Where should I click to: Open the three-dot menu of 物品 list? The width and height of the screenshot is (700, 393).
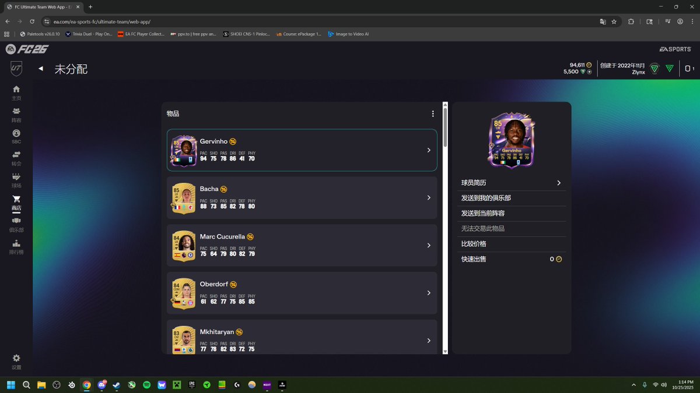coord(433,114)
